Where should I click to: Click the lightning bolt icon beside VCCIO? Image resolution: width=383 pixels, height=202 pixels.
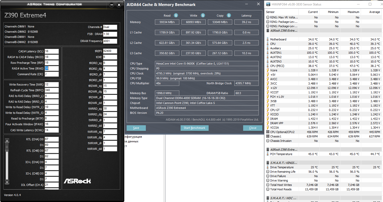[x=268, y=114]
